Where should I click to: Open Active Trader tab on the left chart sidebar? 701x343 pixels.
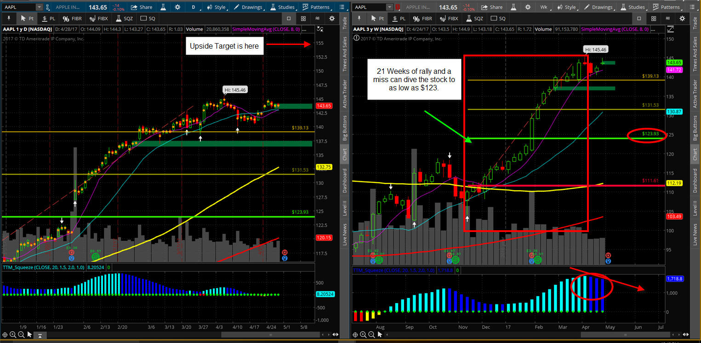(345, 94)
